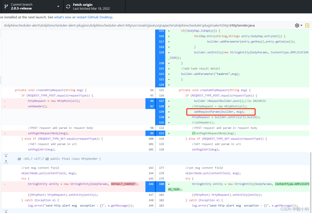Click the branch icon beside Current branch

click(x=6, y=7)
